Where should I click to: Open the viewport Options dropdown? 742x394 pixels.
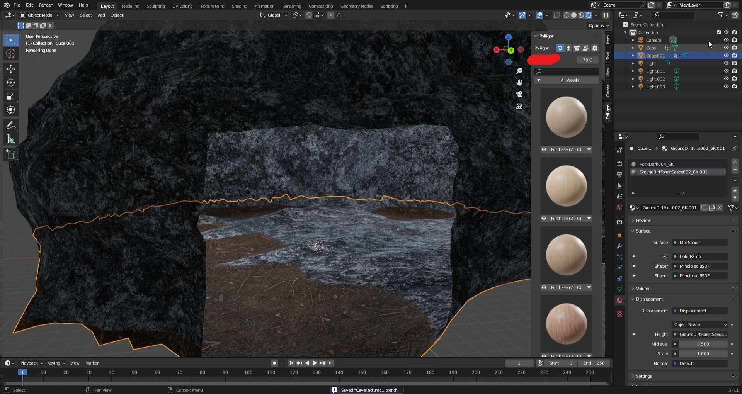tap(598, 25)
